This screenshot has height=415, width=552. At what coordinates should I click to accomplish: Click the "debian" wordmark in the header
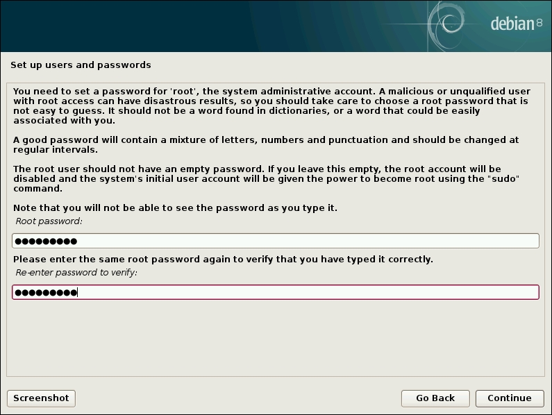(512, 24)
